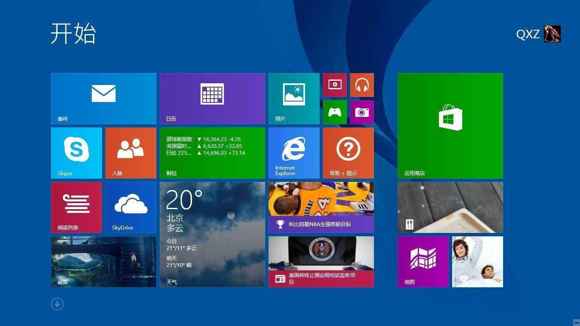
Task: Open the 地图 Maps tile
Action: click(423, 261)
